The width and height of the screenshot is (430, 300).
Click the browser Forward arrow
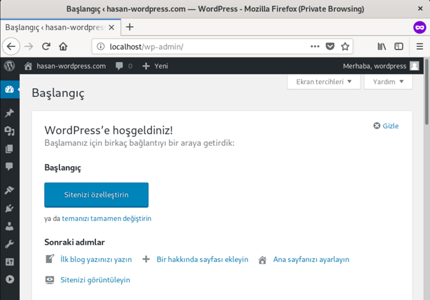coord(28,46)
